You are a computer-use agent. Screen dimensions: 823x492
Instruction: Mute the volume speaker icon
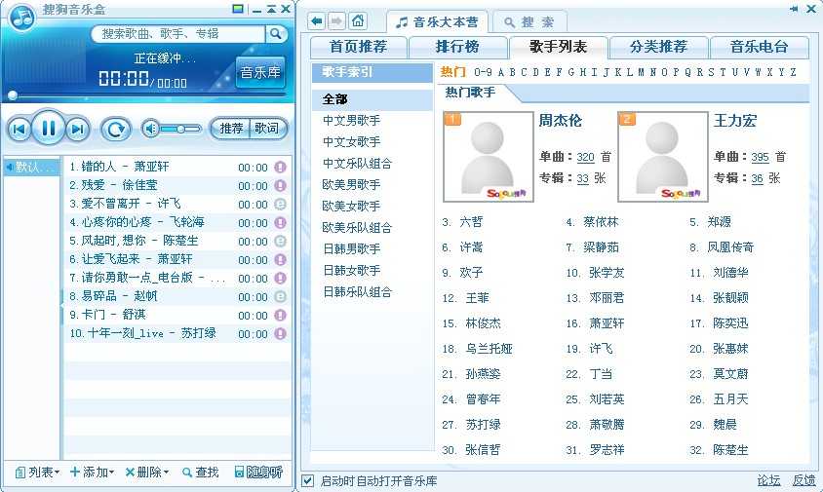point(150,129)
